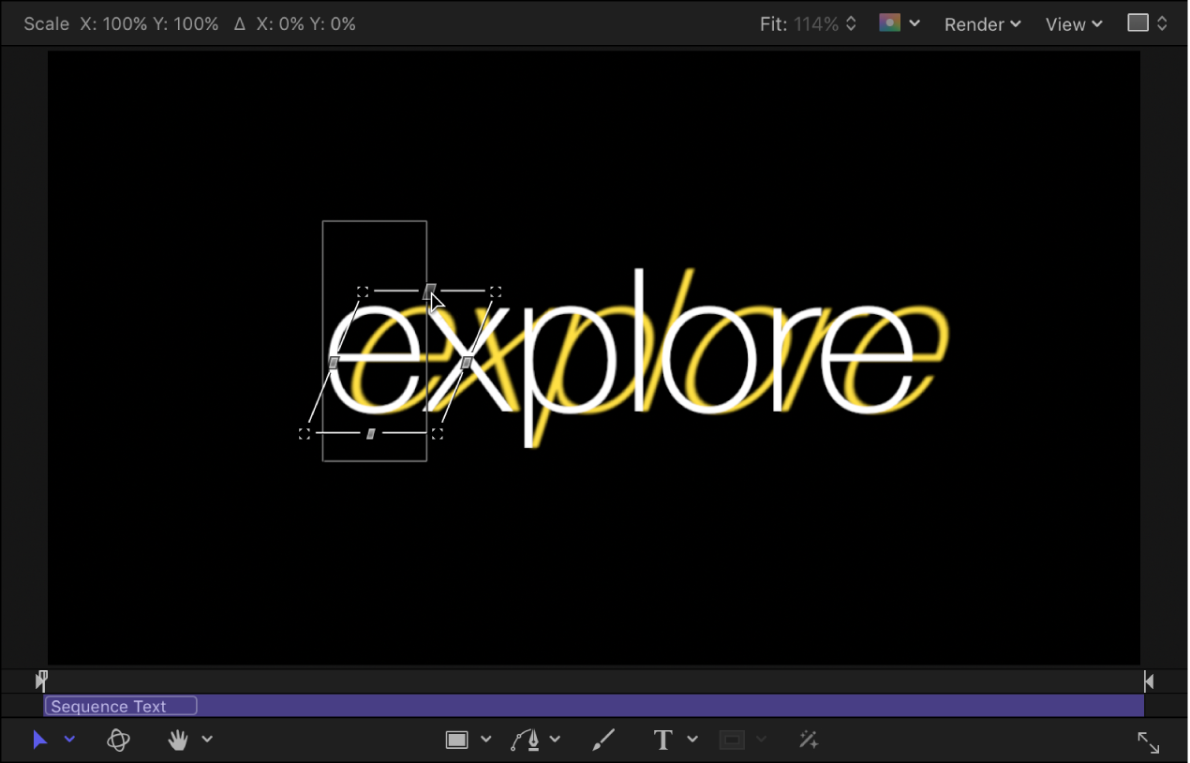1190x763 pixels.
Task: Pick the Paint Stroke brush tool
Action: click(x=603, y=740)
